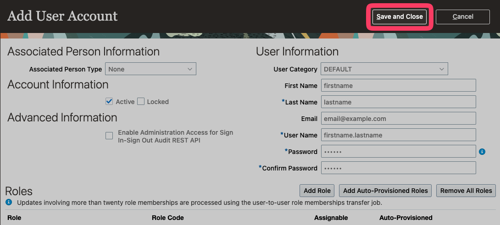
Task: Enable Administration Access for Sign In-Sign Out Audit
Action: point(109,136)
